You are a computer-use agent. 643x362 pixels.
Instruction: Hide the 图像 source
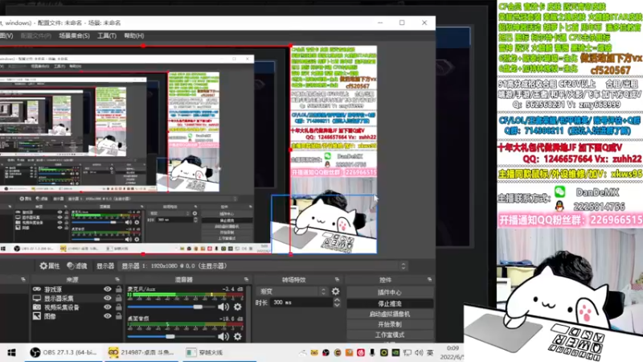pyautogui.click(x=108, y=316)
